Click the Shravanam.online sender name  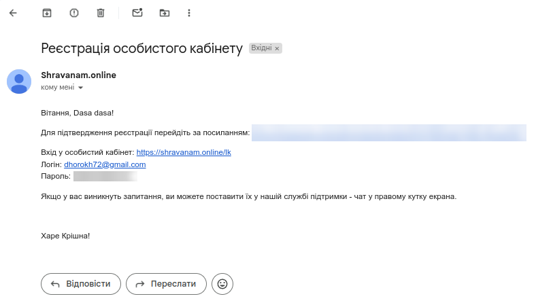pos(78,75)
